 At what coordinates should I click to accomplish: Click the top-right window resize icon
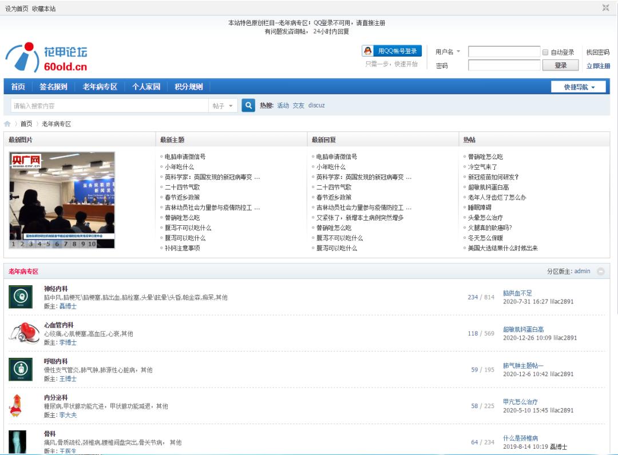(x=606, y=7)
